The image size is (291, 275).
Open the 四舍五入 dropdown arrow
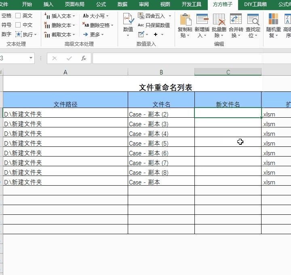pos(170,16)
